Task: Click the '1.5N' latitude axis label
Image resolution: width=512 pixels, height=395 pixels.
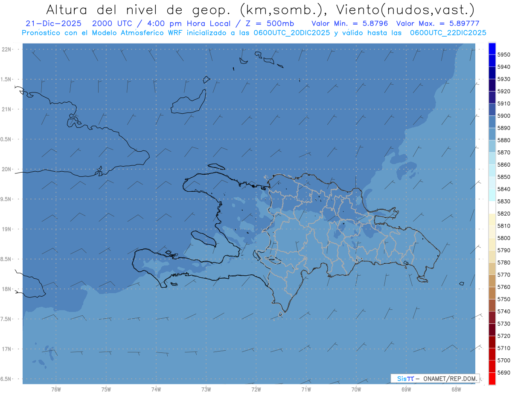Action: coord(6,79)
